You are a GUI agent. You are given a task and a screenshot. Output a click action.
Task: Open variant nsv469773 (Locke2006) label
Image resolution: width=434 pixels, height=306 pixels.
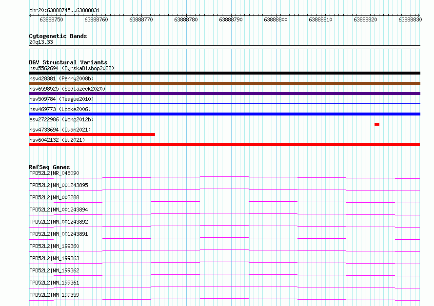(x=60, y=109)
